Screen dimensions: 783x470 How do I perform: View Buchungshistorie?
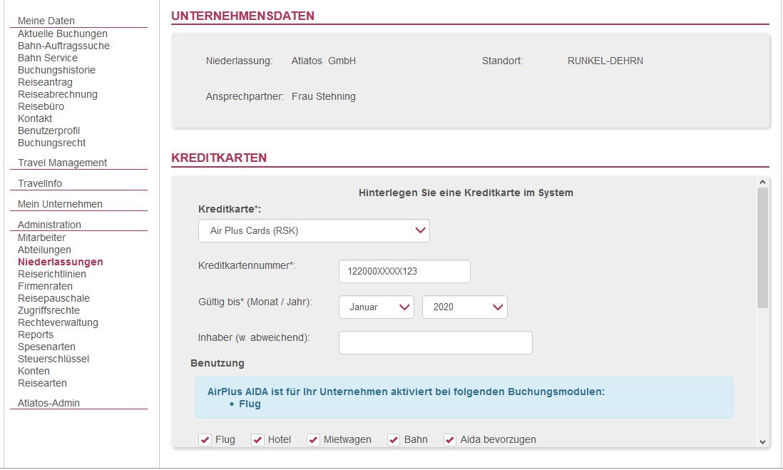click(56, 70)
